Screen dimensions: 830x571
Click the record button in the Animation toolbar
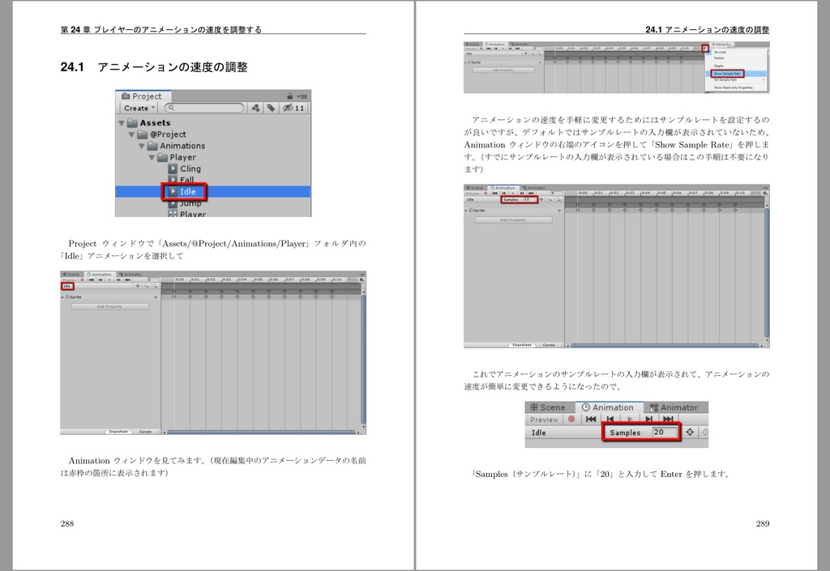click(571, 419)
